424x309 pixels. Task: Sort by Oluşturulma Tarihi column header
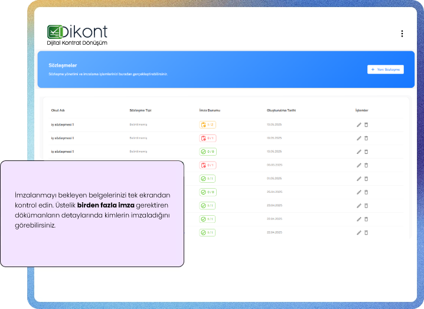click(280, 110)
